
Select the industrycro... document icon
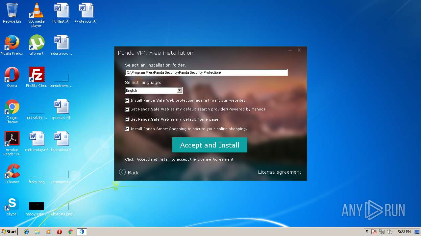[x=61, y=45]
